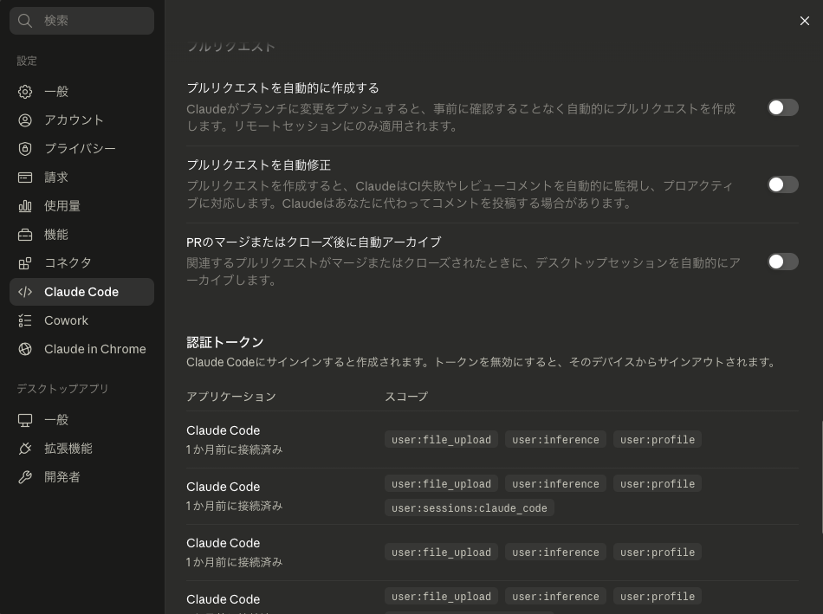Click first row's user:profile scope tag
The image size is (823, 614).
(658, 440)
